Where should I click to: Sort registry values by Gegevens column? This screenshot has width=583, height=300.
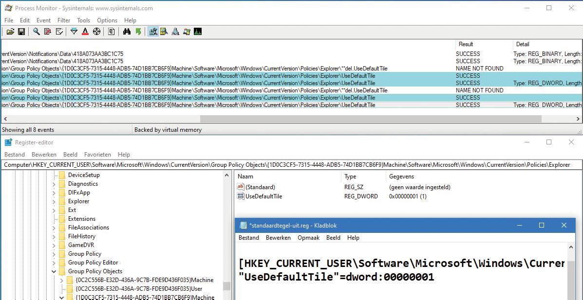(483, 176)
